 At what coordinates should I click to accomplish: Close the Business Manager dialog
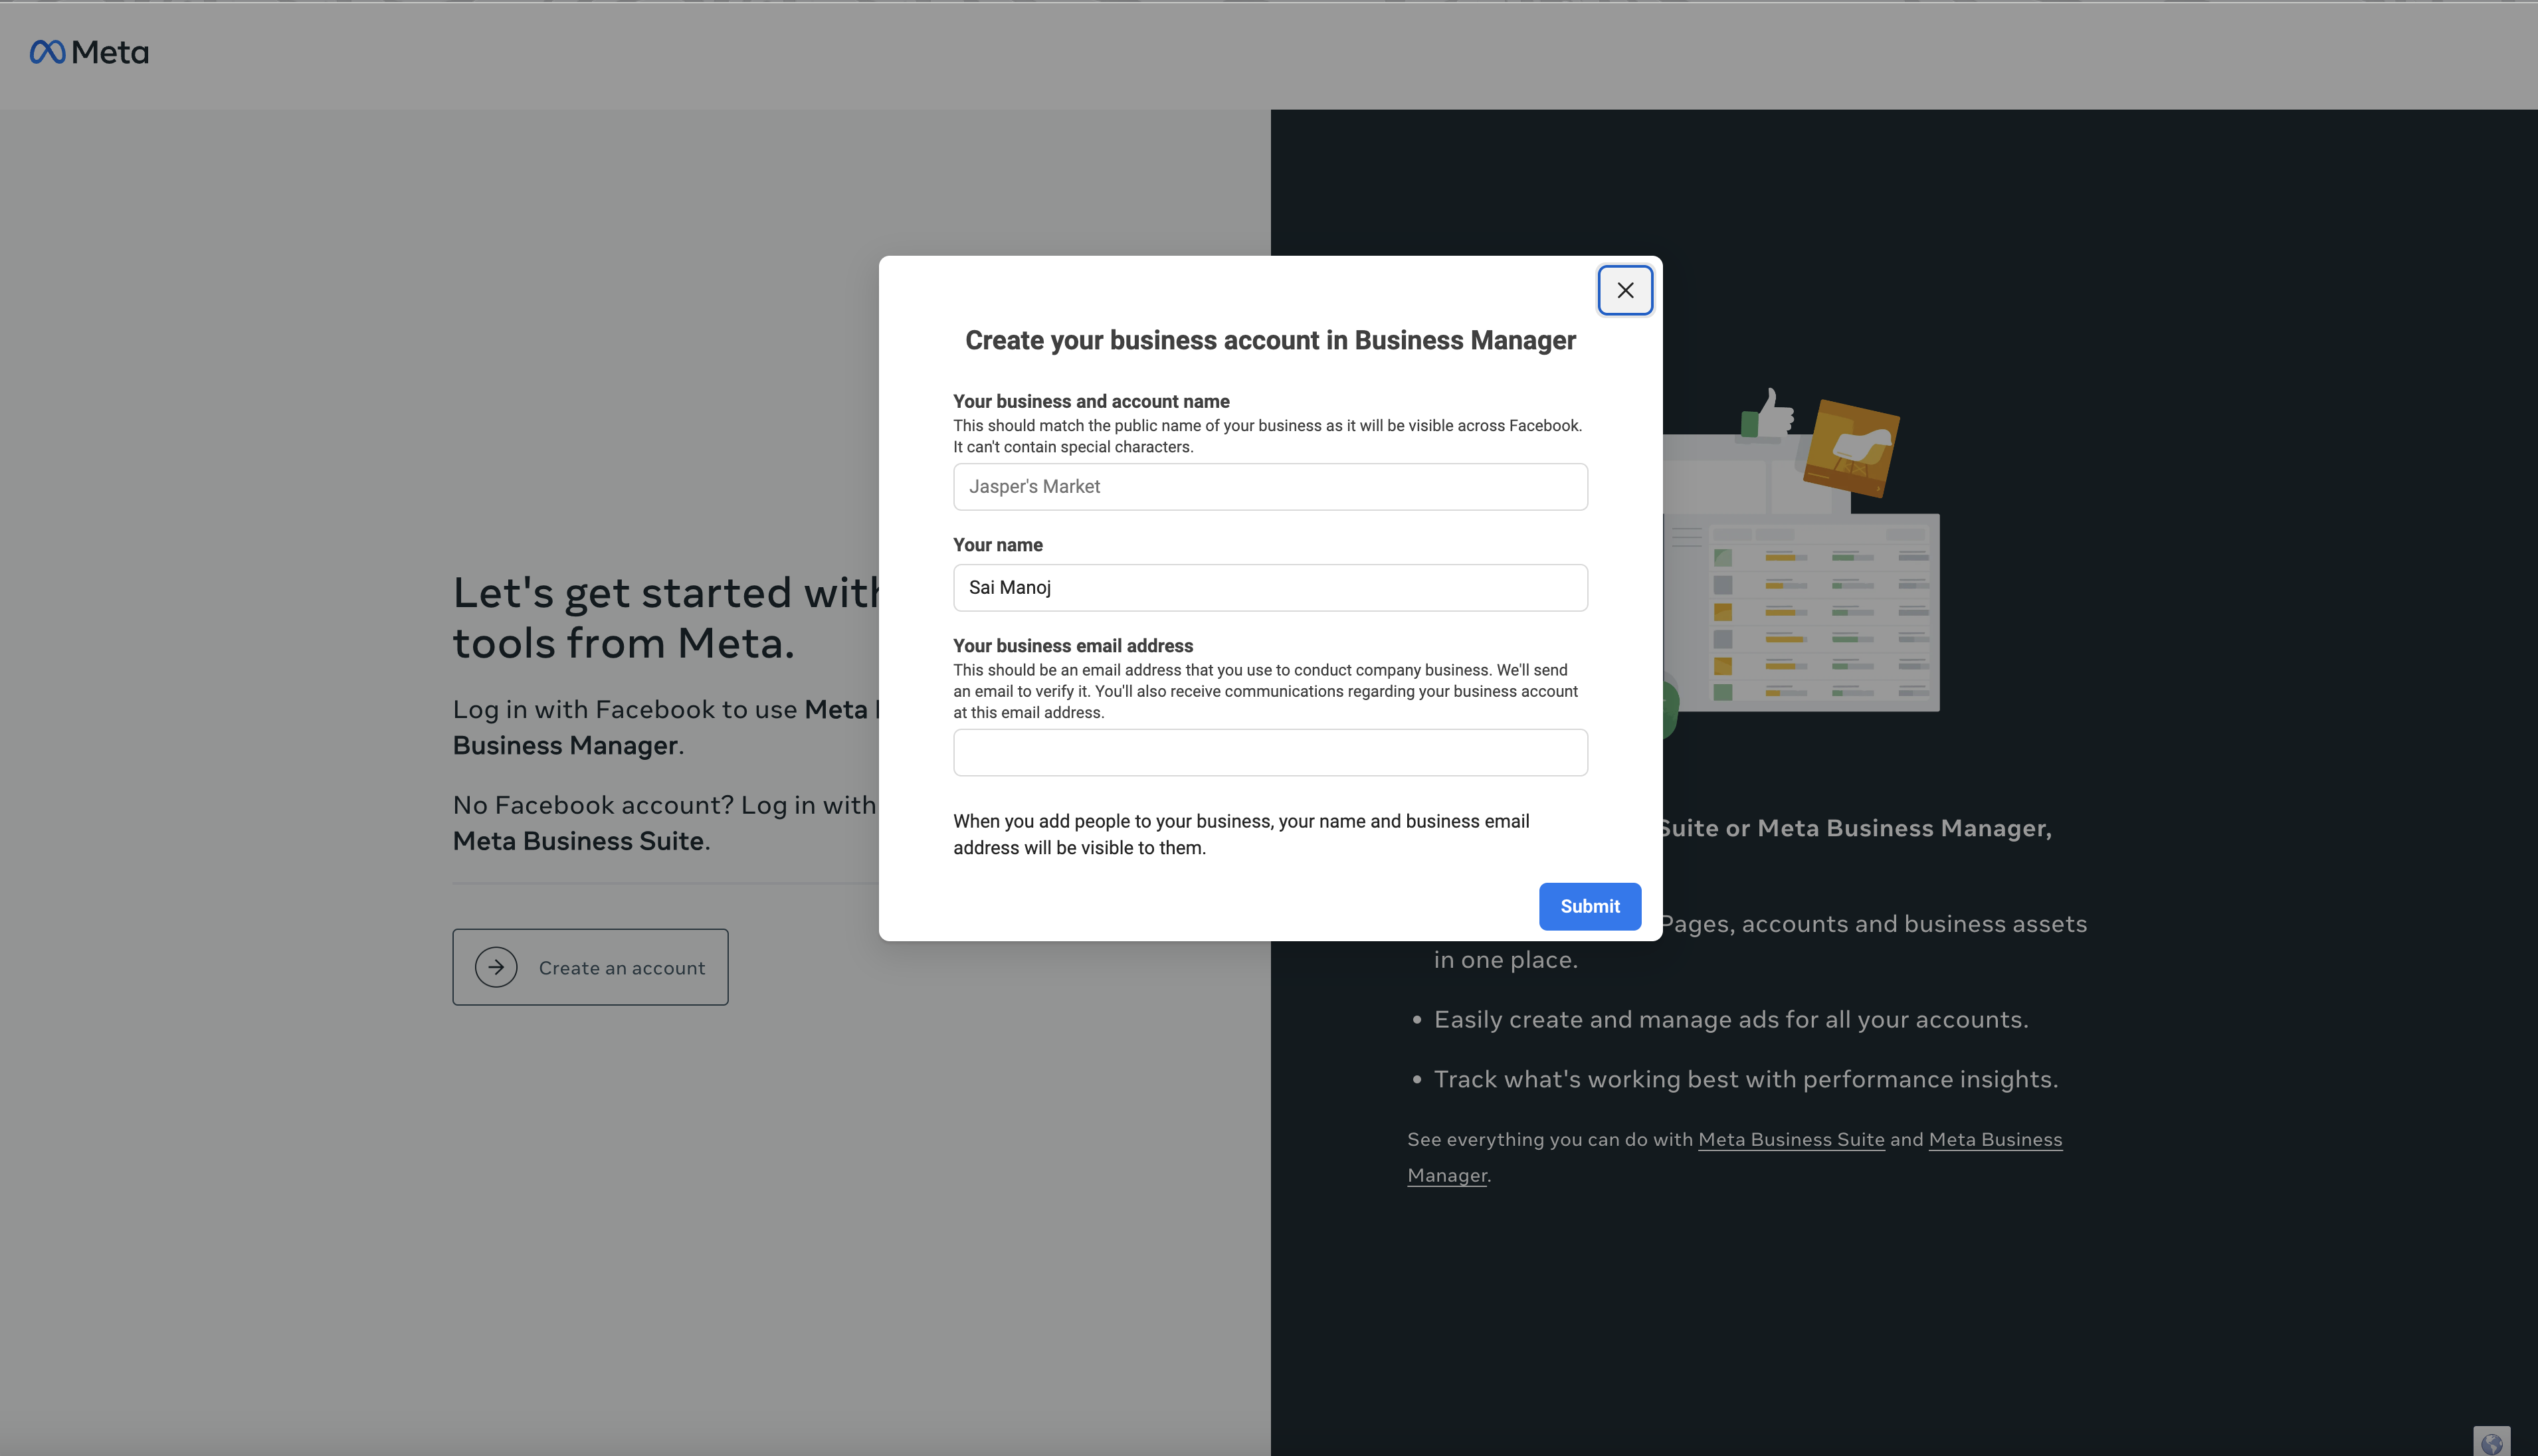pyautogui.click(x=1625, y=290)
